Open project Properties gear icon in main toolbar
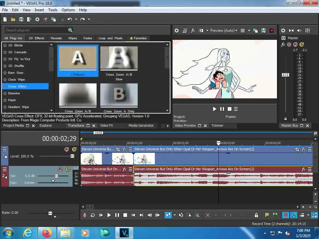Image resolution: width=319 pixels, height=239 pixels. pyautogui.click(x=37, y=19)
